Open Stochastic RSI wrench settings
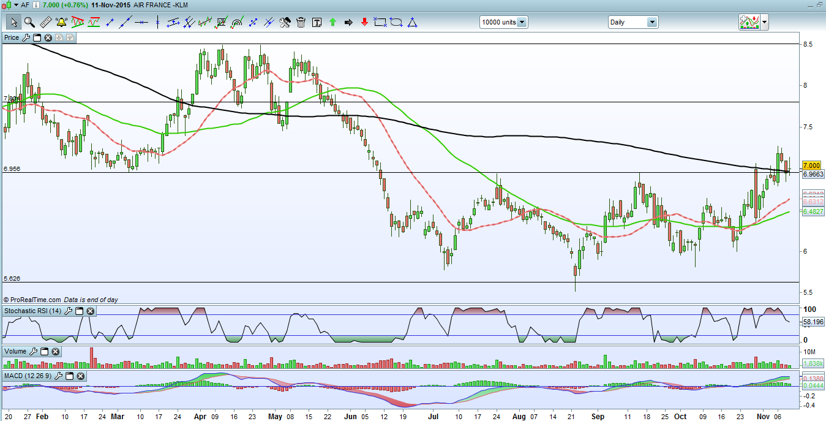This screenshot has width=826, height=421. coord(68,311)
